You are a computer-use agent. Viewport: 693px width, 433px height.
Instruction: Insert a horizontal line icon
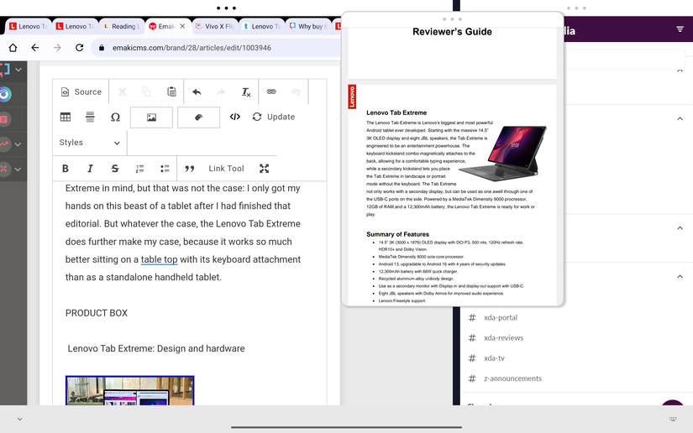click(90, 117)
